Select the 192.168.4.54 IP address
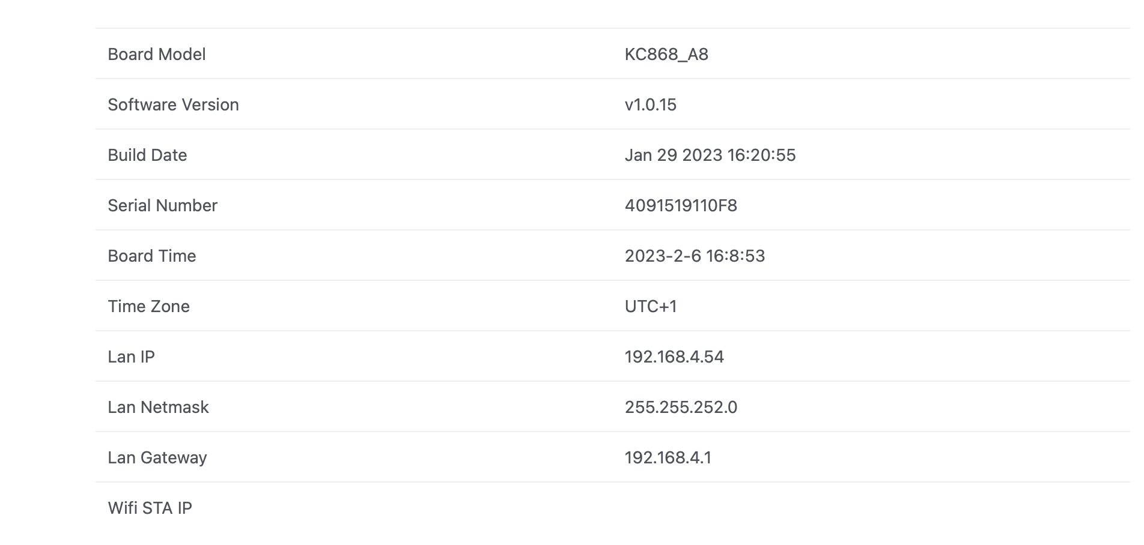The height and width of the screenshot is (545, 1144). coord(674,357)
